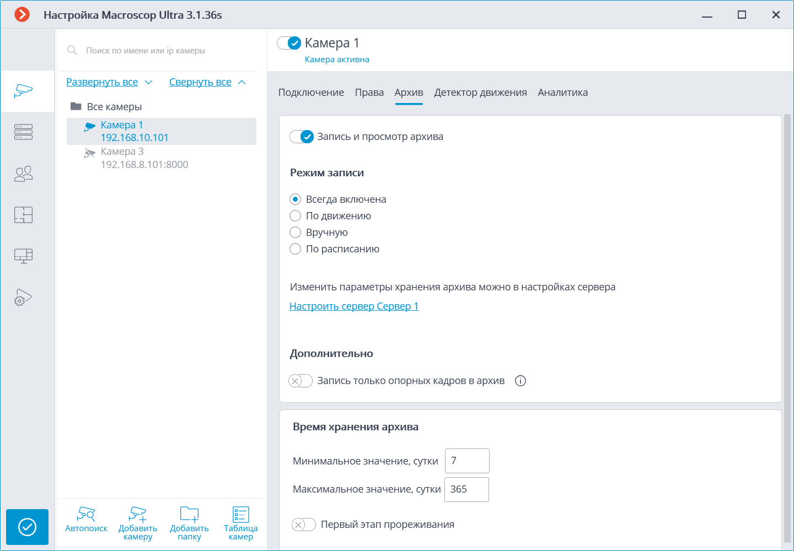This screenshot has width=794, height=551.
Task: Click 'Добавить папку' button
Action: (x=189, y=523)
